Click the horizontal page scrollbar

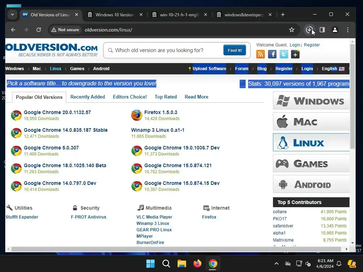176,249
